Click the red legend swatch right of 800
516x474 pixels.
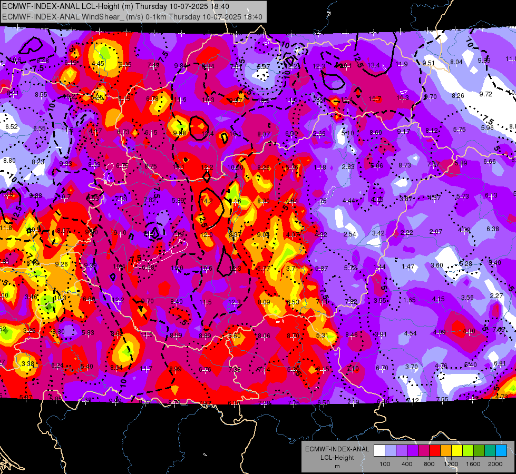[x=435, y=450]
